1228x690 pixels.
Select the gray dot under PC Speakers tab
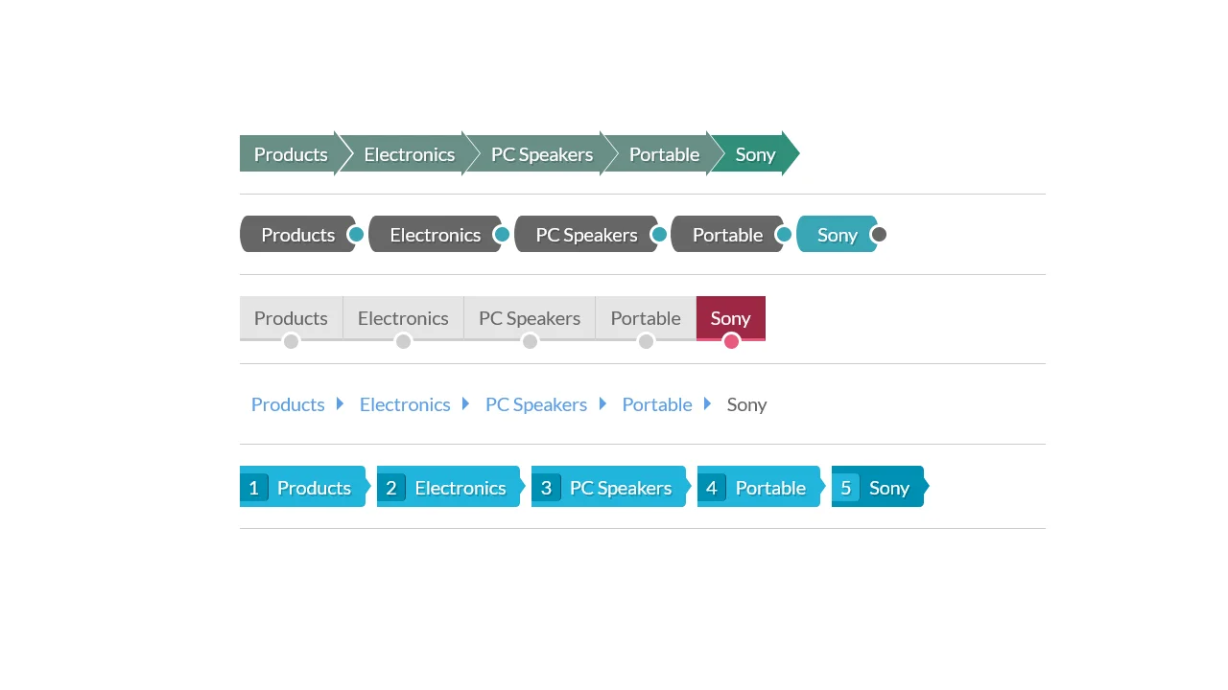(530, 341)
